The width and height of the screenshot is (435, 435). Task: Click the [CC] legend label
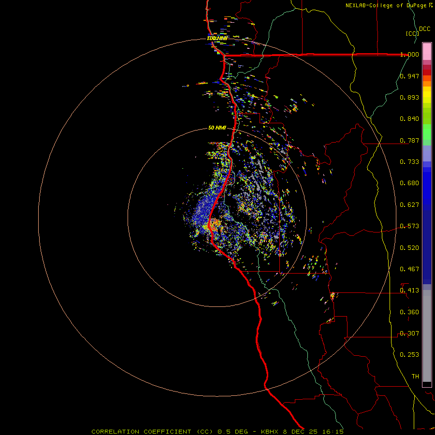pyautogui.click(x=412, y=33)
